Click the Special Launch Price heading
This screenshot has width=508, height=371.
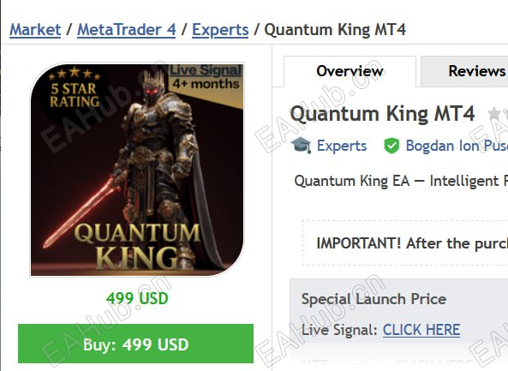(374, 299)
